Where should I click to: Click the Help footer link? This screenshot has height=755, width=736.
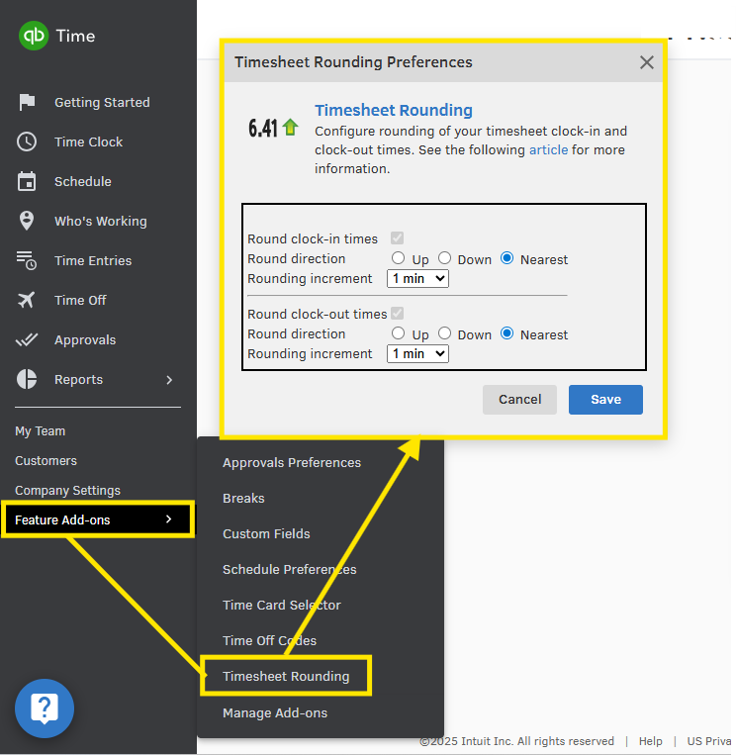(650, 741)
